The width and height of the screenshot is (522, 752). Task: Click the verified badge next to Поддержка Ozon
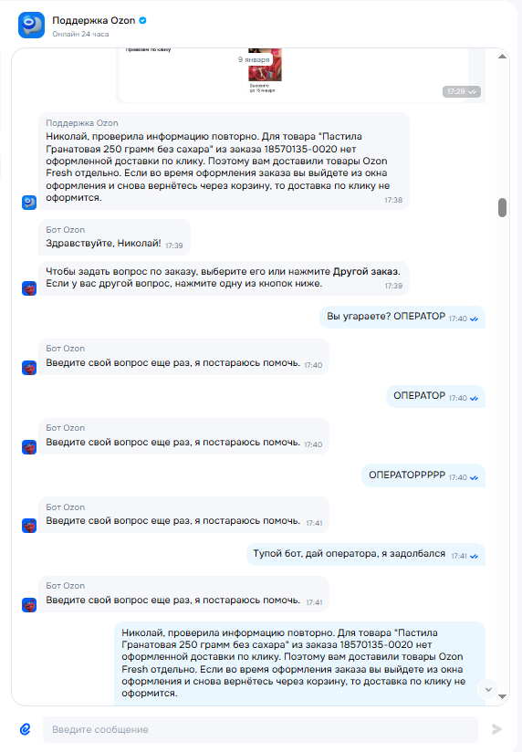click(x=142, y=20)
